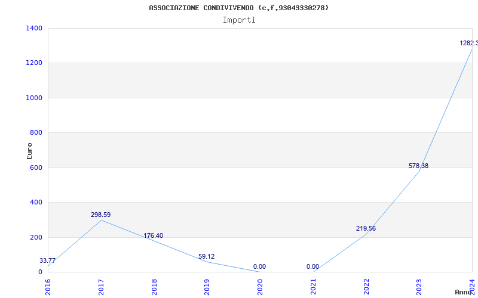Select the 1282.3 data label
The width and height of the screenshot is (478, 298).
[469, 43]
